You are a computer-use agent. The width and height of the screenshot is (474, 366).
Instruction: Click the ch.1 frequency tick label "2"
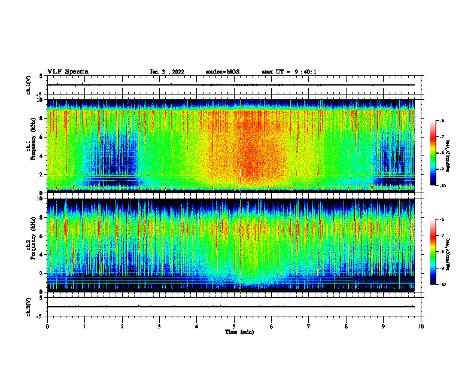42,175
